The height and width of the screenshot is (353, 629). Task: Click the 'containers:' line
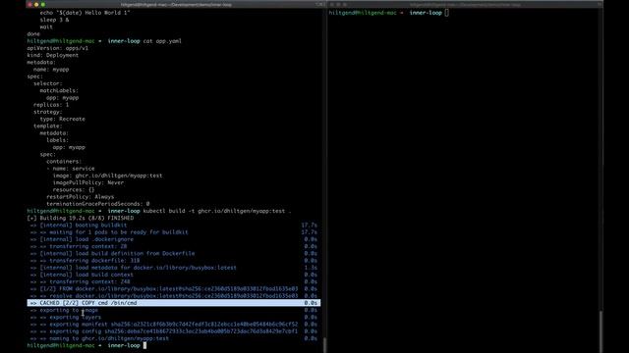64,161
